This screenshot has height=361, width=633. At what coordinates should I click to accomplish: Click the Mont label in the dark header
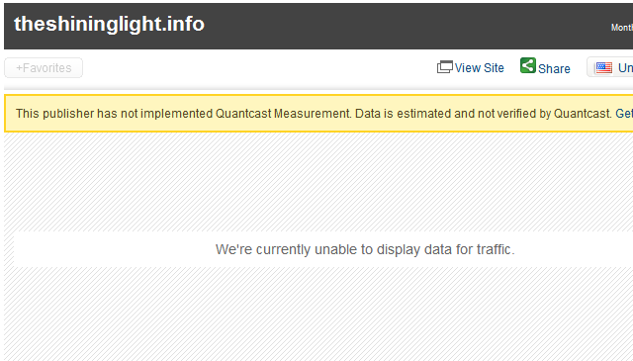[x=622, y=28]
